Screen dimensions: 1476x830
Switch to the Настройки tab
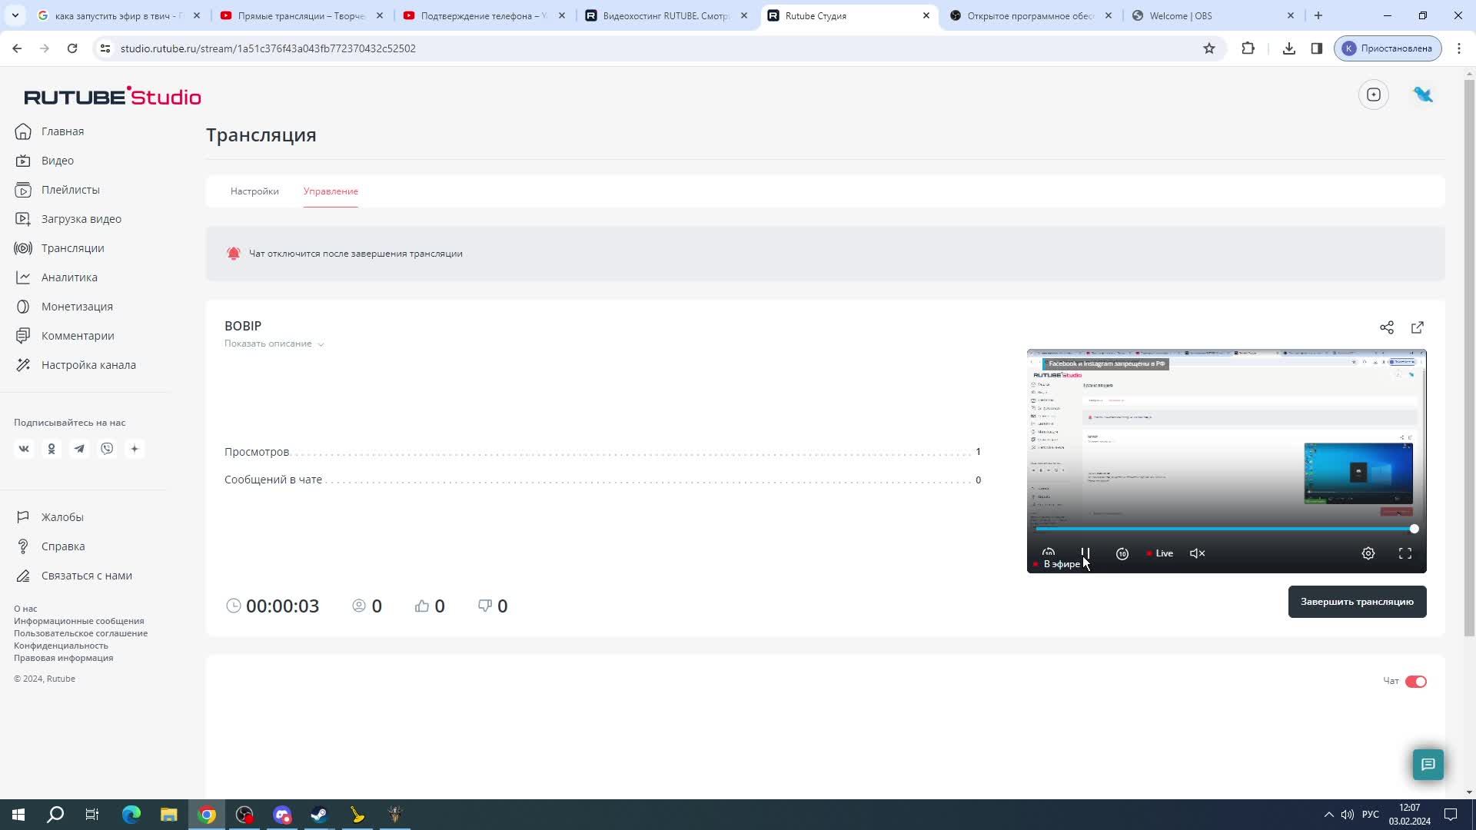pyautogui.click(x=254, y=191)
